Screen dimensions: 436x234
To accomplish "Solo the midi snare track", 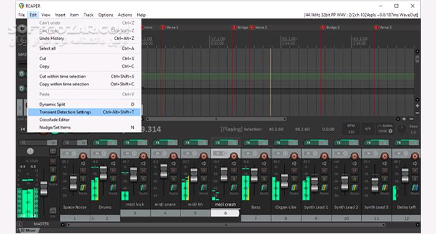I will pyautogui.click(x=174, y=179).
